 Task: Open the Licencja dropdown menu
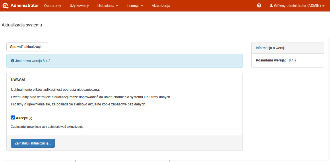[135, 6]
